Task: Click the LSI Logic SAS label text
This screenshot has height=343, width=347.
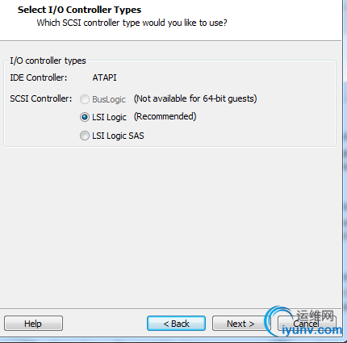Action: 118,136
